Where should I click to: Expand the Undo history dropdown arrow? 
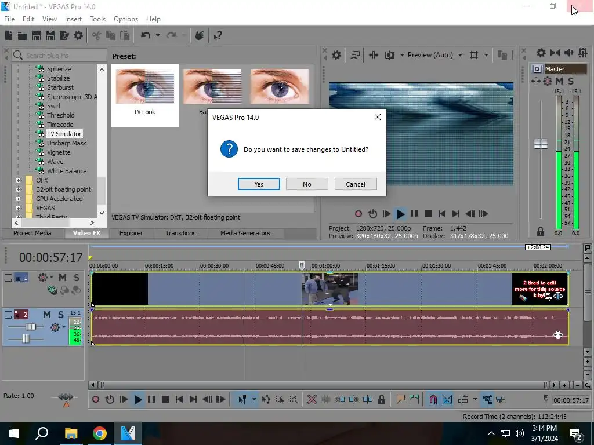(158, 35)
